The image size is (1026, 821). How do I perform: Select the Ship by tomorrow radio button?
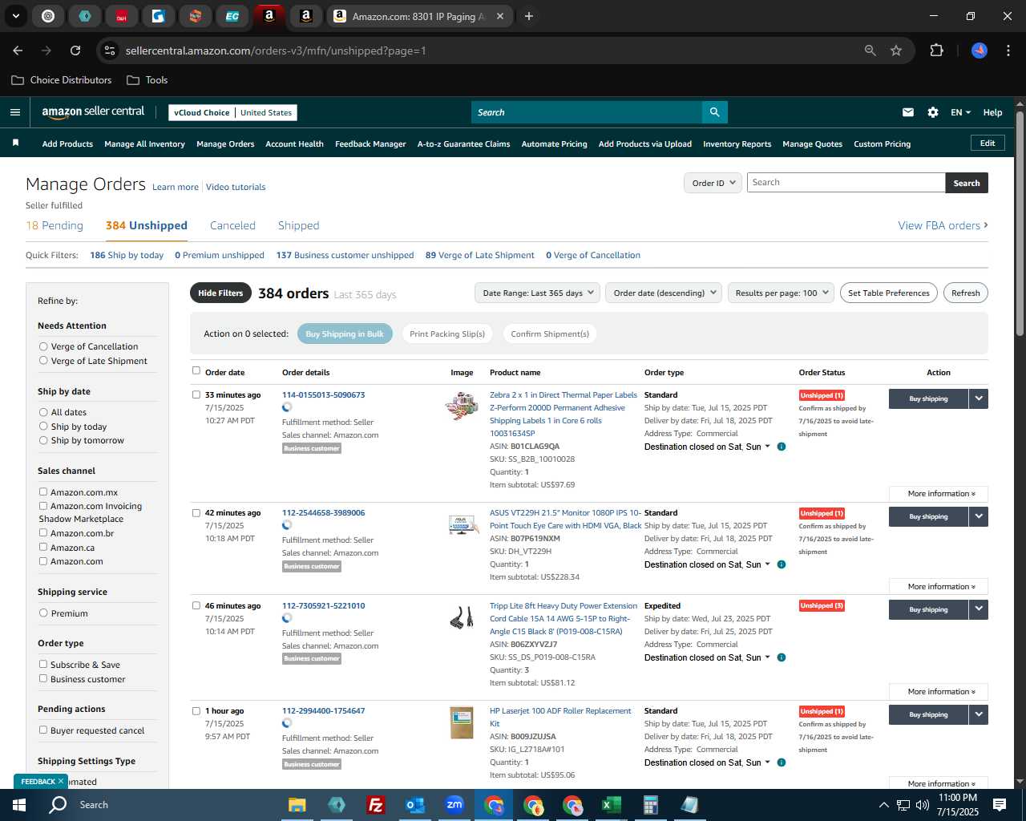pyautogui.click(x=43, y=440)
